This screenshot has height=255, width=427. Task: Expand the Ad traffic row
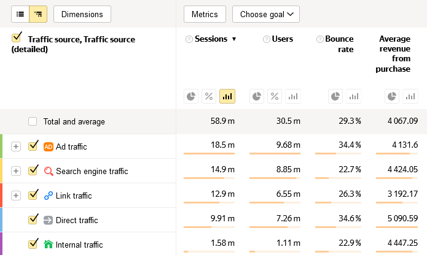click(x=16, y=147)
